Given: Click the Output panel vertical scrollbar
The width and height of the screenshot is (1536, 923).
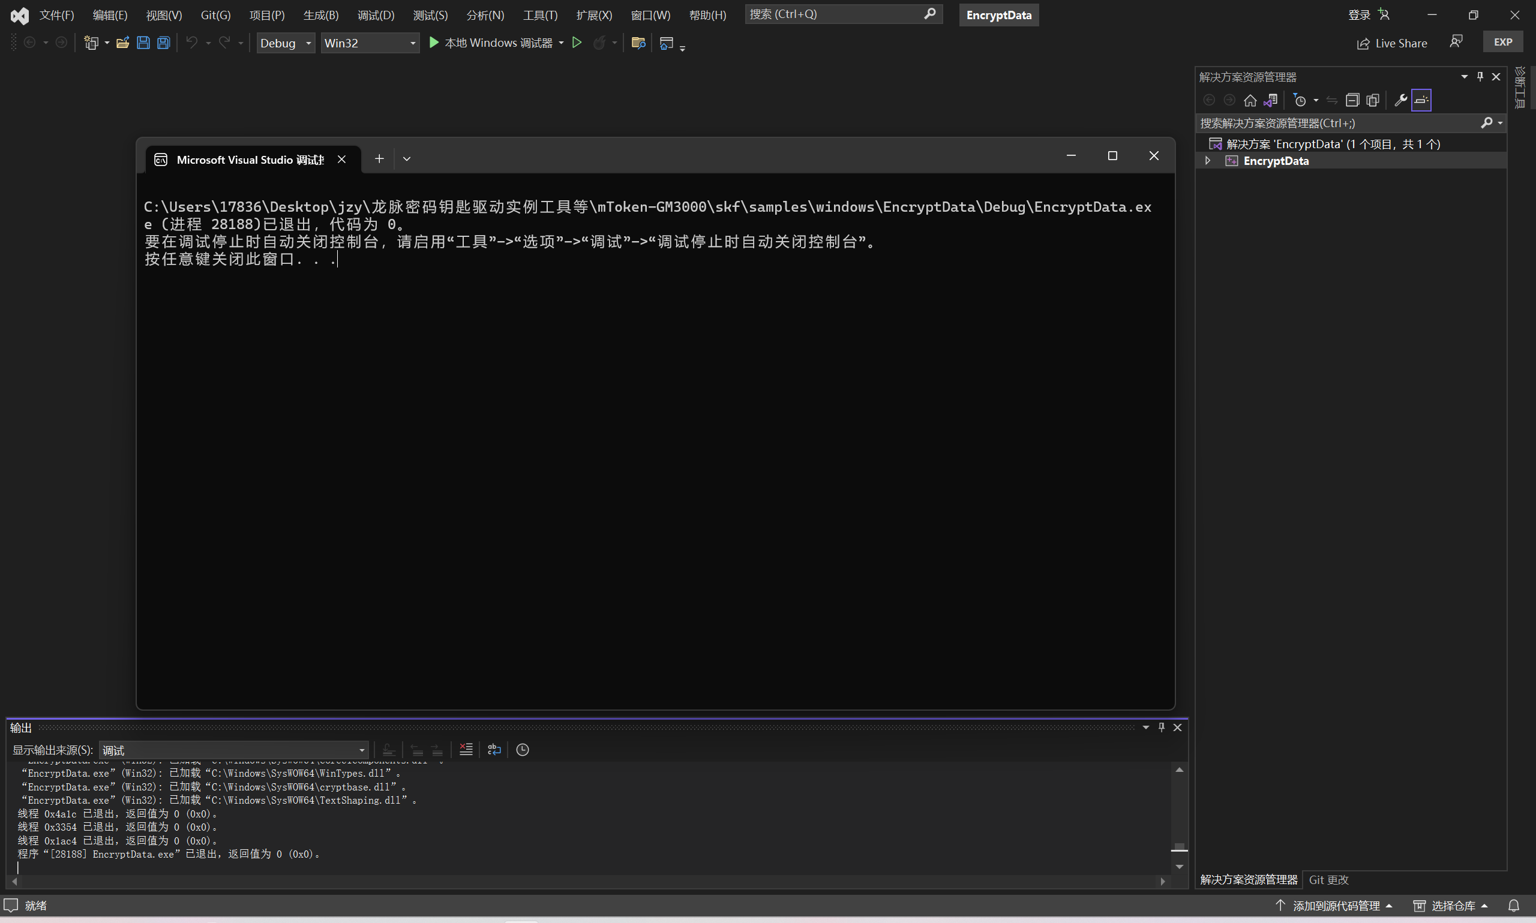Looking at the screenshot, I should (x=1179, y=815).
